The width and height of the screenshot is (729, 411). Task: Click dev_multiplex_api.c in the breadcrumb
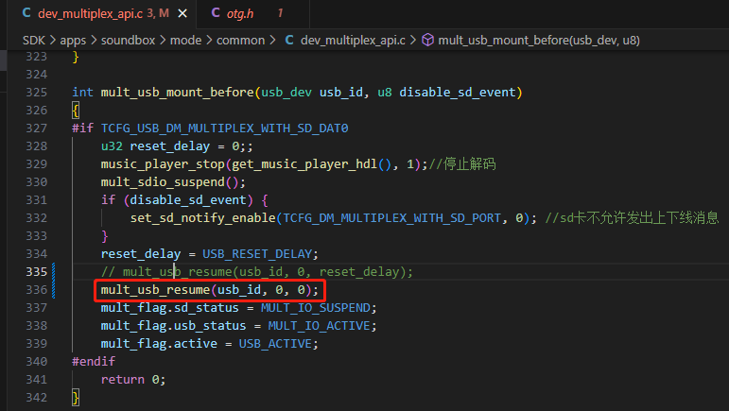tap(353, 41)
